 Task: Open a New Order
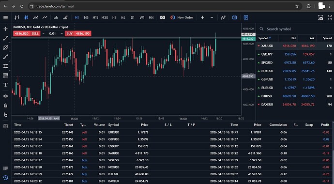tap(182, 18)
